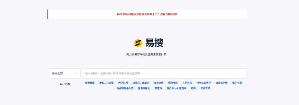Viewport: 299px width, 105px height.
Task: Select hot search tag 卿卿日常
Action: [x=90, y=83]
